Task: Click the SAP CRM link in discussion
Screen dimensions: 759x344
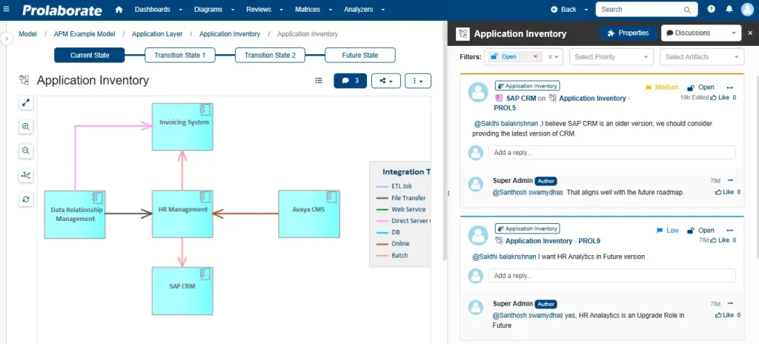Action: [521, 98]
